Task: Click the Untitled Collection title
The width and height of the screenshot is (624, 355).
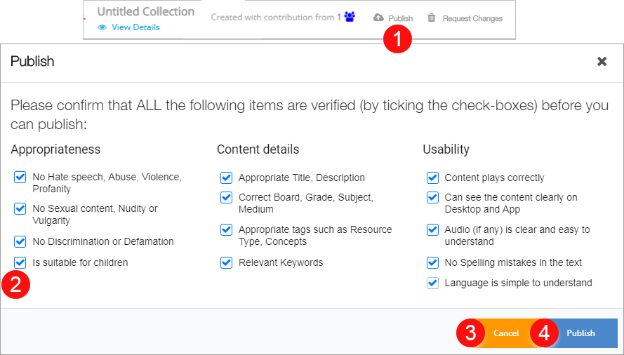Action: coord(145,12)
